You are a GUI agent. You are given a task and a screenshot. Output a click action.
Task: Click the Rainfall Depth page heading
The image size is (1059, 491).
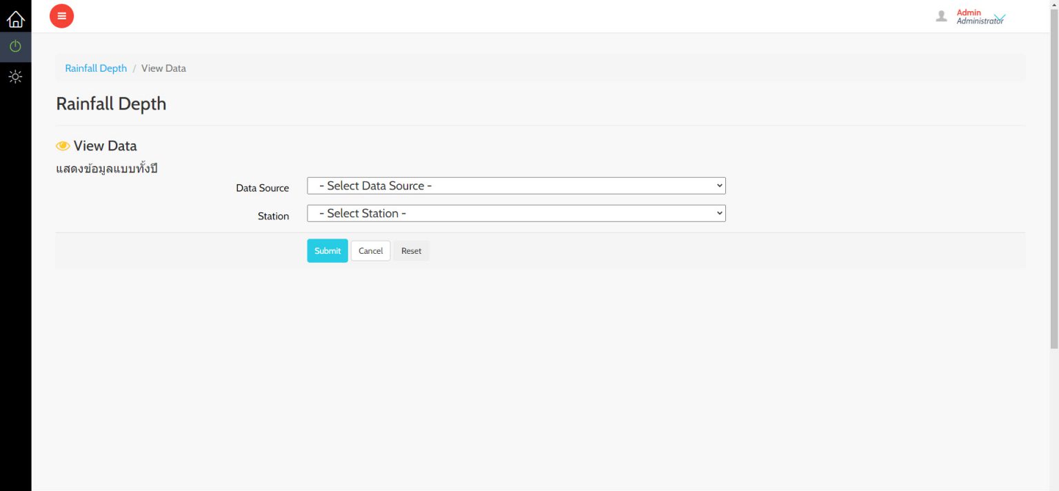click(111, 104)
